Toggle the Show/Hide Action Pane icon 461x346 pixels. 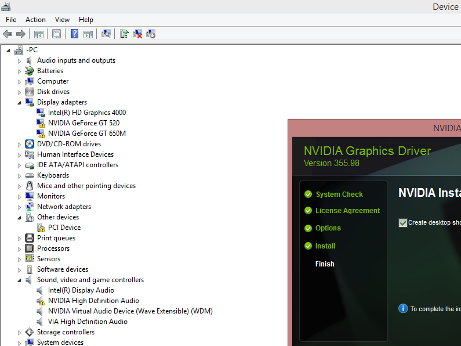pyautogui.click(x=88, y=34)
